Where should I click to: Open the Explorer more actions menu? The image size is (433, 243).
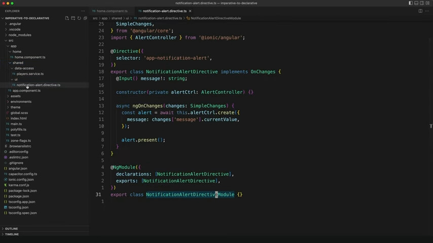point(83,11)
